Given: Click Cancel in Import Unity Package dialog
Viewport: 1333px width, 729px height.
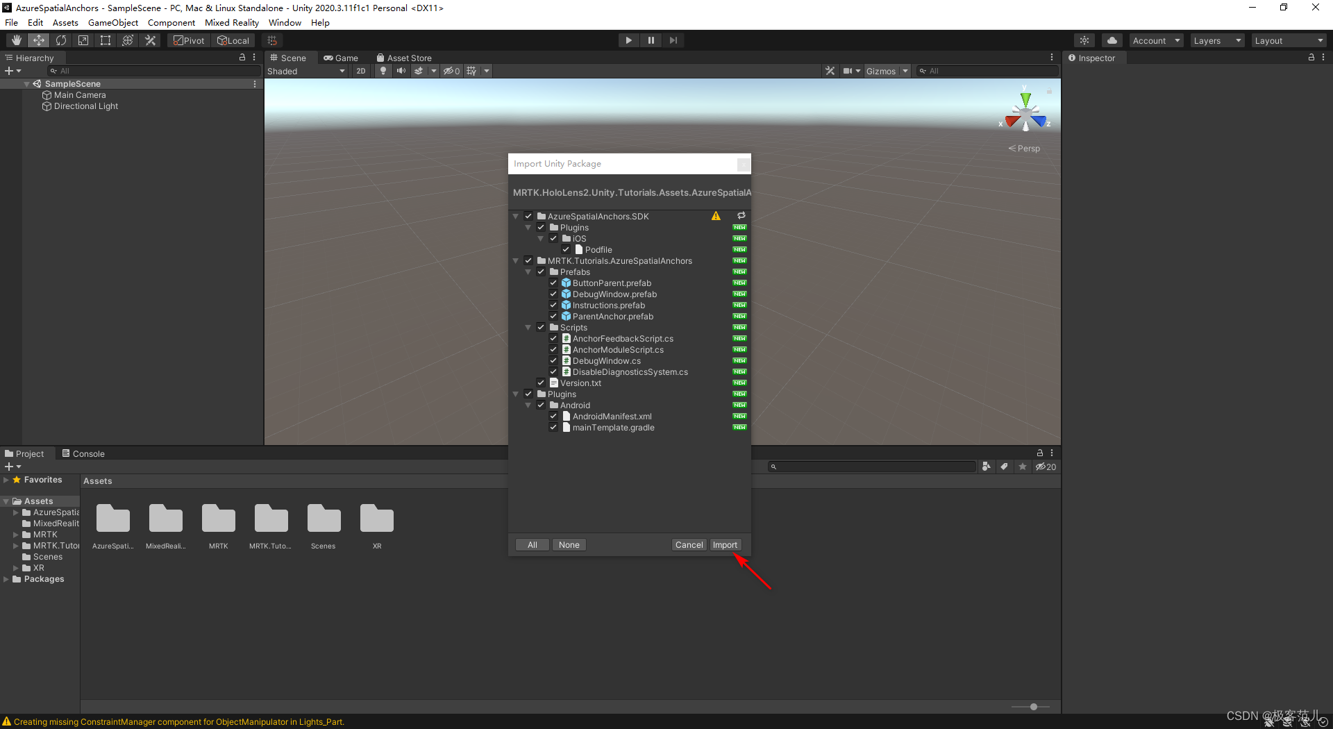Looking at the screenshot, I should point(689,545).
